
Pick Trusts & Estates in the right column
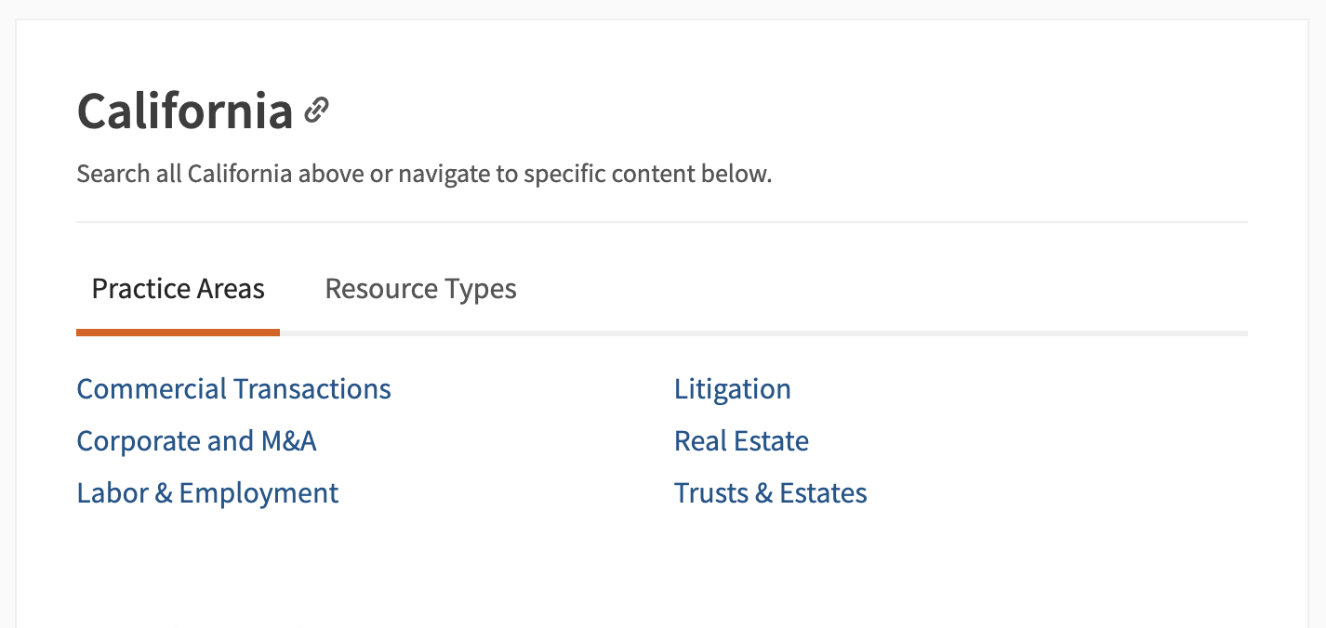click(x=770, y=492)
